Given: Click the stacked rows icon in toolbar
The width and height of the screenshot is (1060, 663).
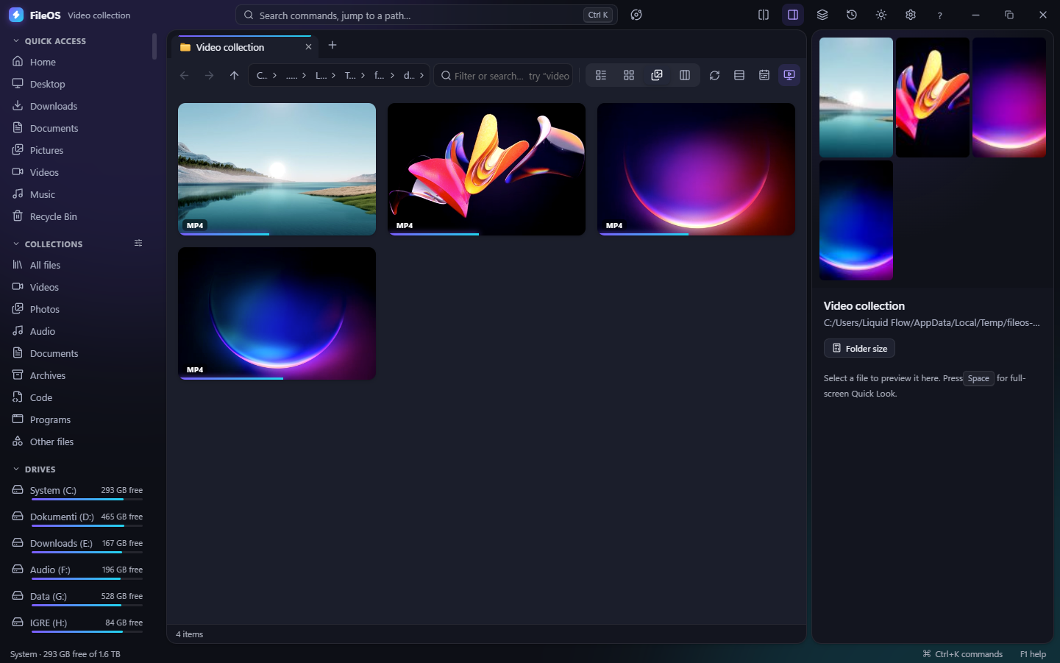Looking at the screenshot, I should [739, 75].
